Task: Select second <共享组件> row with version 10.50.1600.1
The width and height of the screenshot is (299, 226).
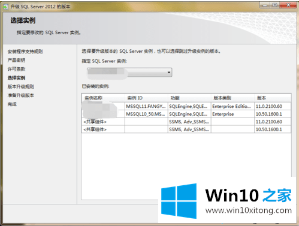Action: click(186, 129)
